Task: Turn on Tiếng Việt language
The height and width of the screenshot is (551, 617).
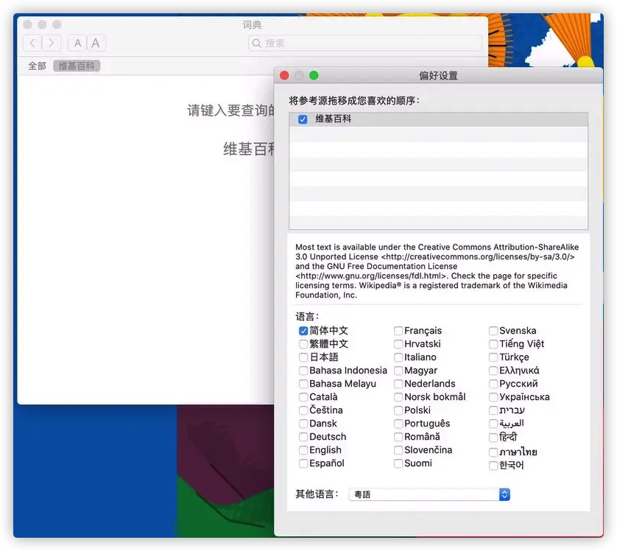Action: tap(493, 344)
